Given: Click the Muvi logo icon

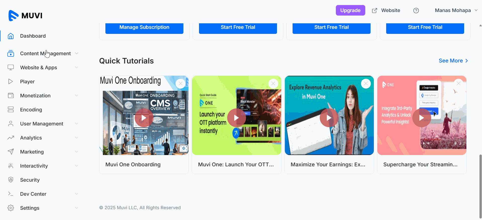Looking at the screenshot, I should (13, 16).
